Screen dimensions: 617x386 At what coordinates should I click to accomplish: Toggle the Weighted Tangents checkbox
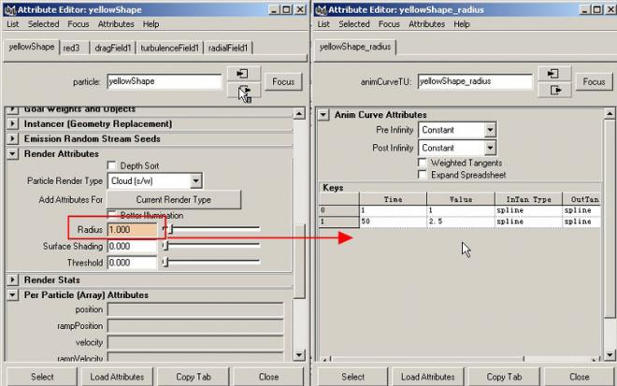(423, 163)
